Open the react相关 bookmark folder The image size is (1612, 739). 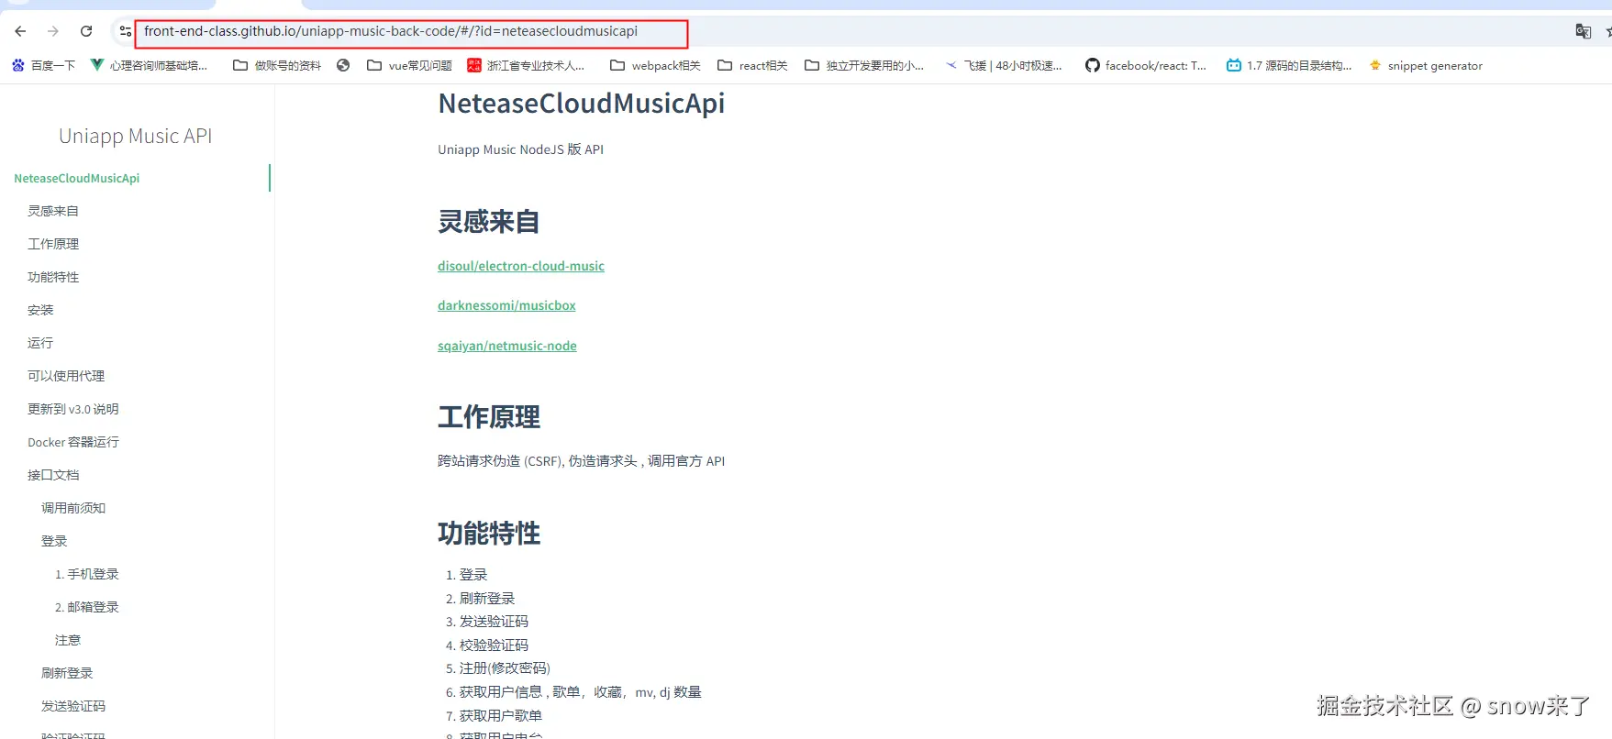[752, 65]
